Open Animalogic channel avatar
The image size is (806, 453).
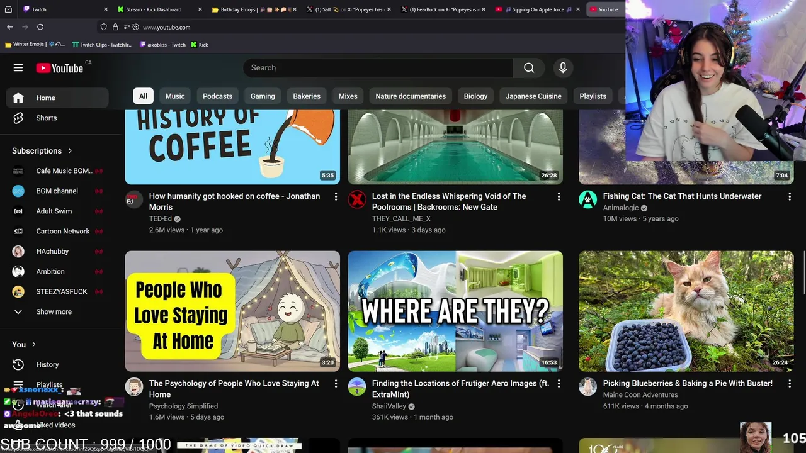588,199
